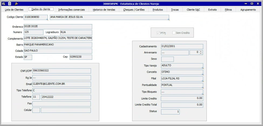Open lookup for Tipo Bloqueio field
The width and height of the screenshot is (263, 126).
click(x=203, y=94)
